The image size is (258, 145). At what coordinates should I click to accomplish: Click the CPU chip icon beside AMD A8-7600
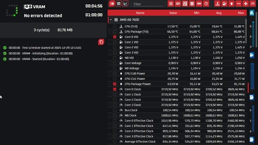tap(116, 20)
